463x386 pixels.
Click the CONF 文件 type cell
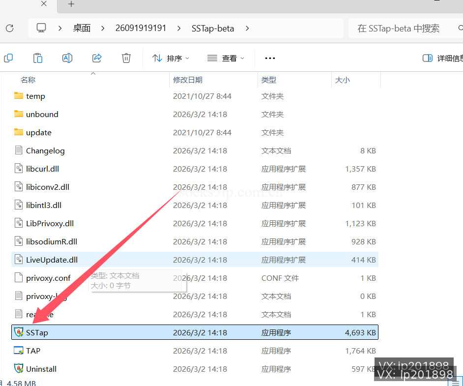[x=280, y=278]
